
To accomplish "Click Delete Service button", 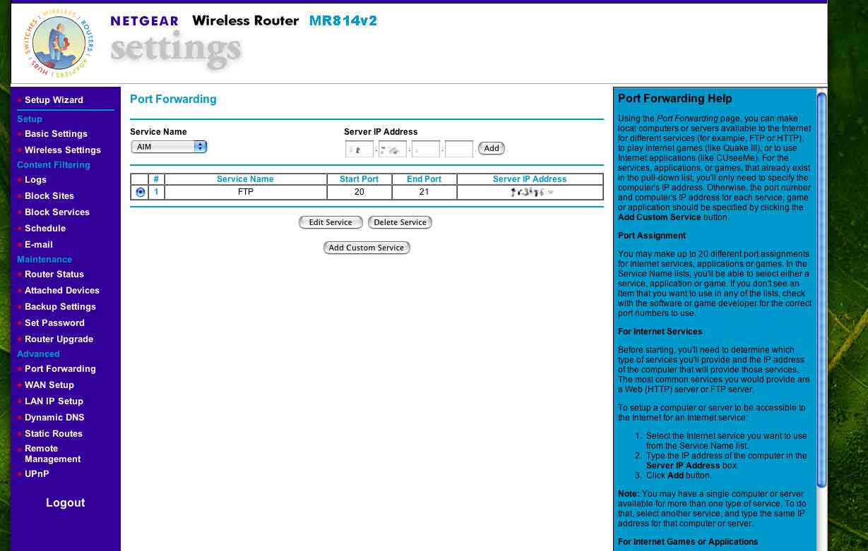I will [400, 222].
